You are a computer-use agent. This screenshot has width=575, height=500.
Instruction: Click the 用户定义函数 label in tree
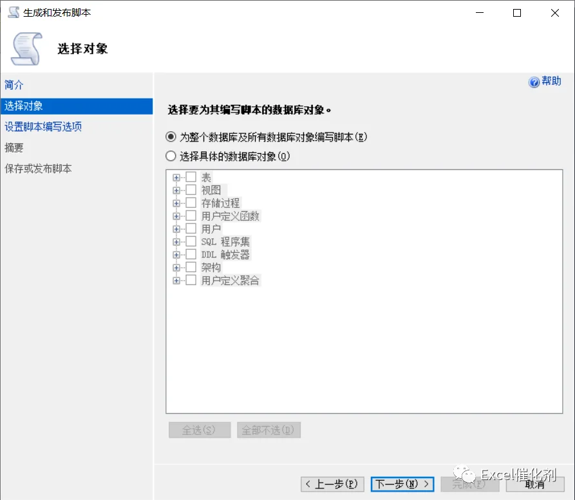(231, 216)
